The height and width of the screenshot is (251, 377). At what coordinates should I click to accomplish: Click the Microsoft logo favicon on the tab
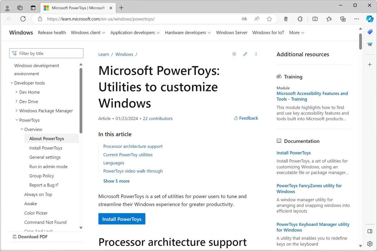pos(46,8)
